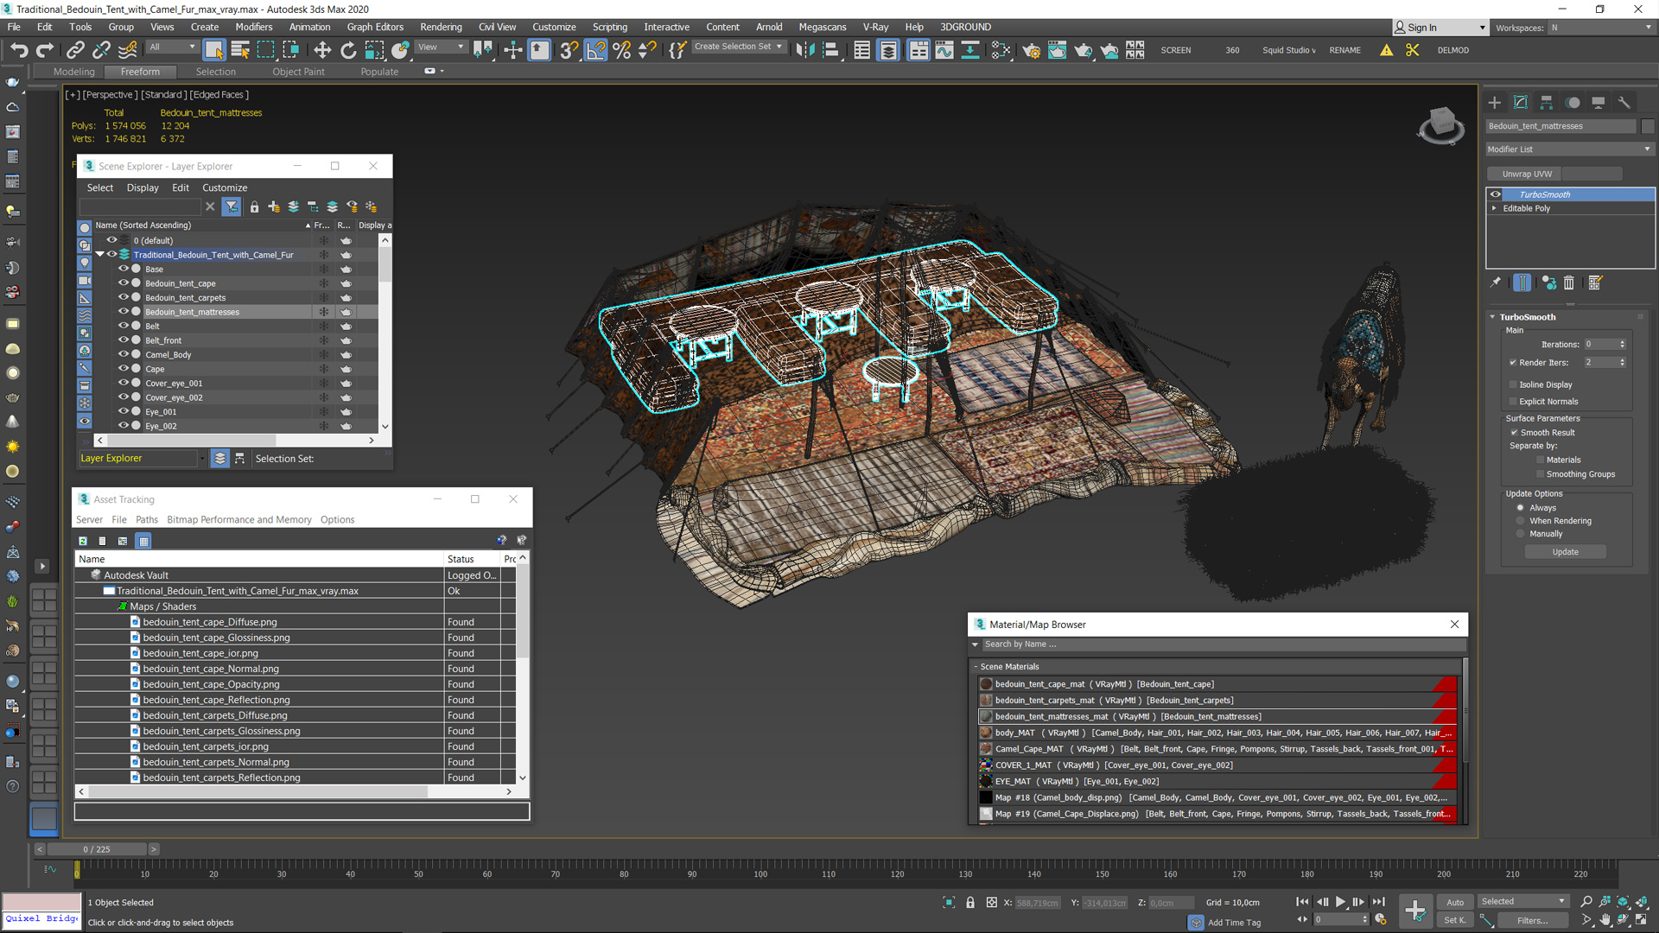Image resolution: width=1659 pixels, height=933 pixels.
Task: Click the Refresh icon in Asset Tracking
Action: click(x=83, y=541)
